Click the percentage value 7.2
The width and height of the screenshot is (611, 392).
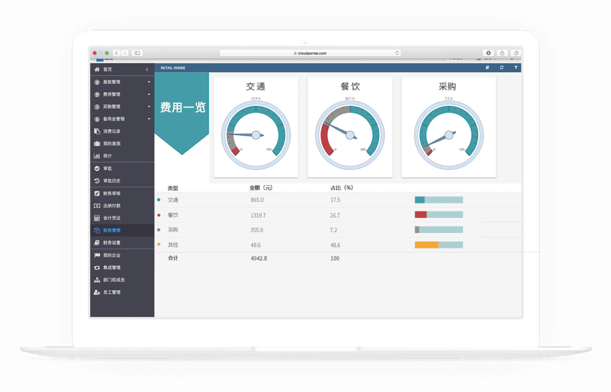pyautogui.click(x=334, y=230)
